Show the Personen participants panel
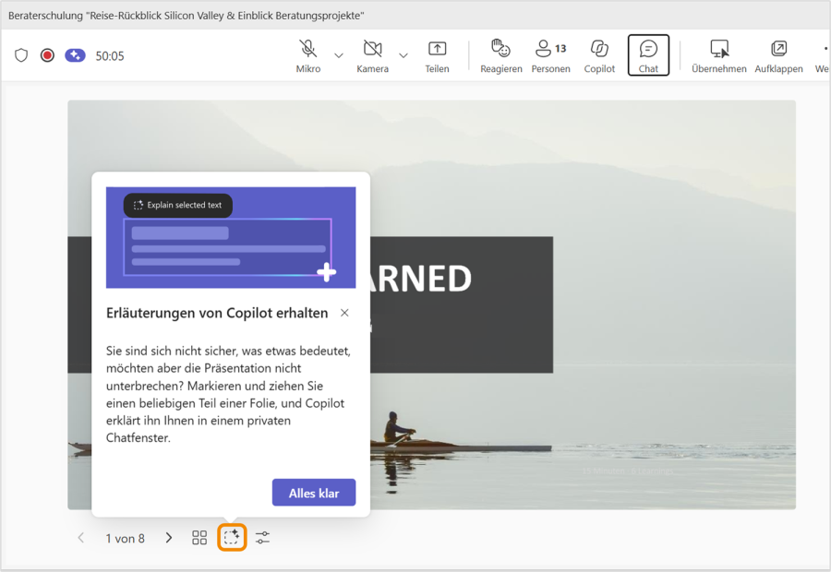This screenshot has width=831, height=572. [550, 55]
